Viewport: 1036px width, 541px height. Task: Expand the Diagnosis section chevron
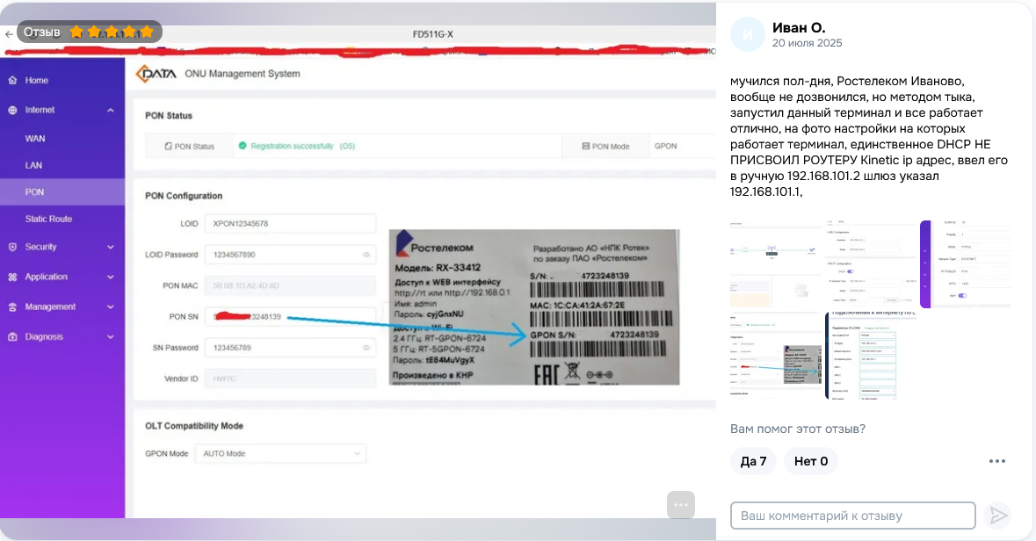click(x=111, y=337)
